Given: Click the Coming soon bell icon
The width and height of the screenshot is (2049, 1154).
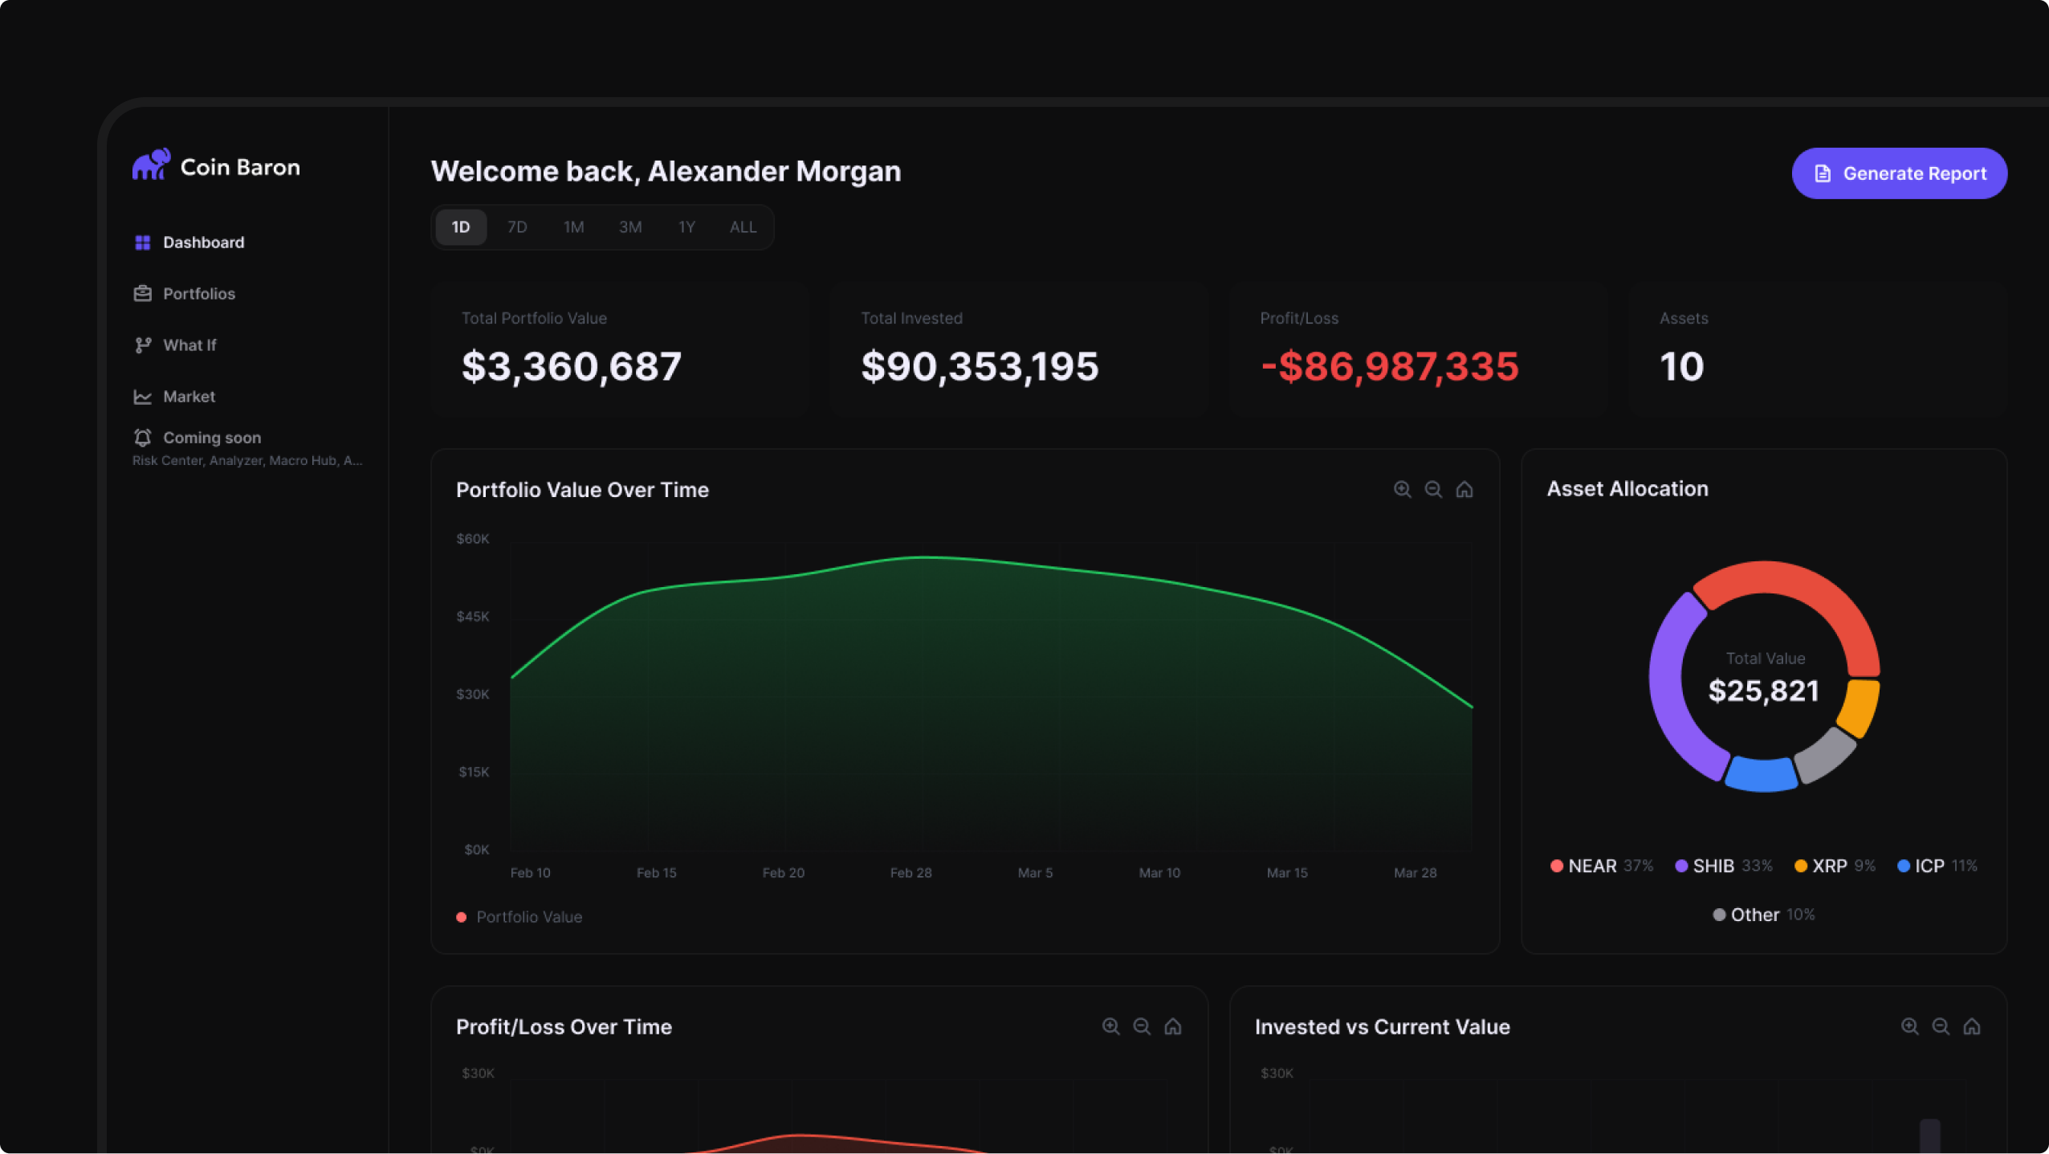Looking at the screenshot, I should pos(143,438).
